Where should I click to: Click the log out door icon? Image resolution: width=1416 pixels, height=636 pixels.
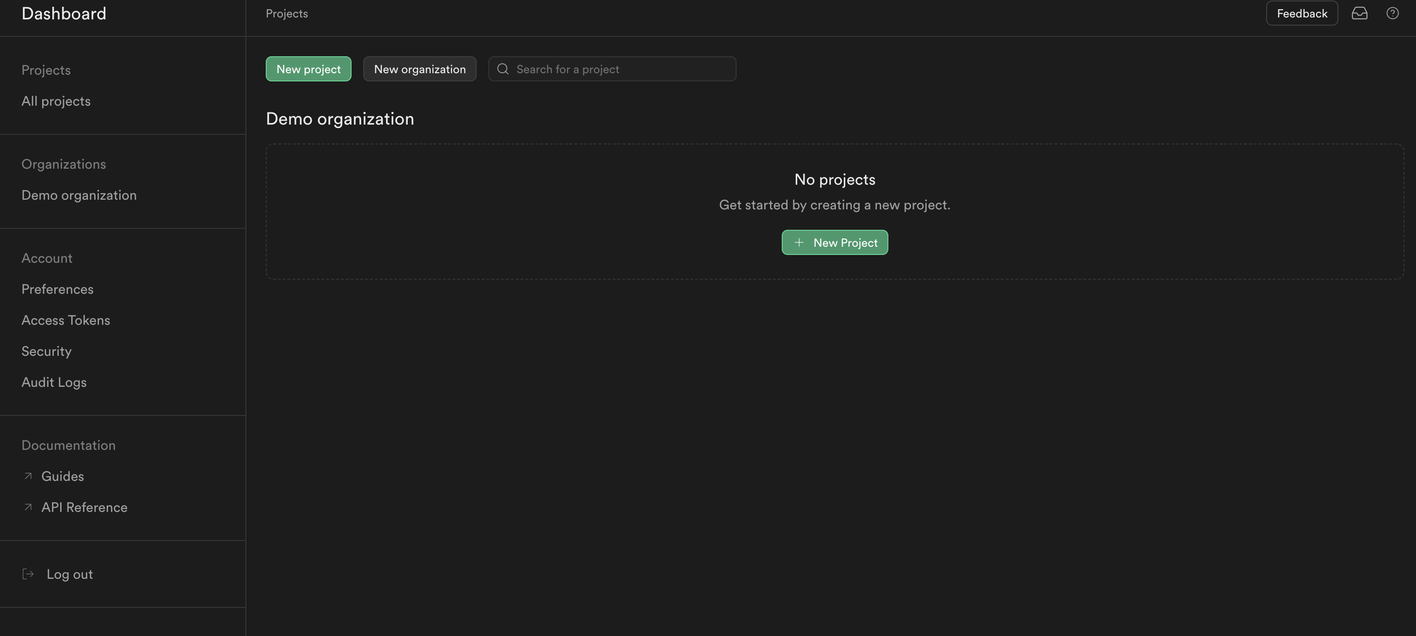click(28, 574)
